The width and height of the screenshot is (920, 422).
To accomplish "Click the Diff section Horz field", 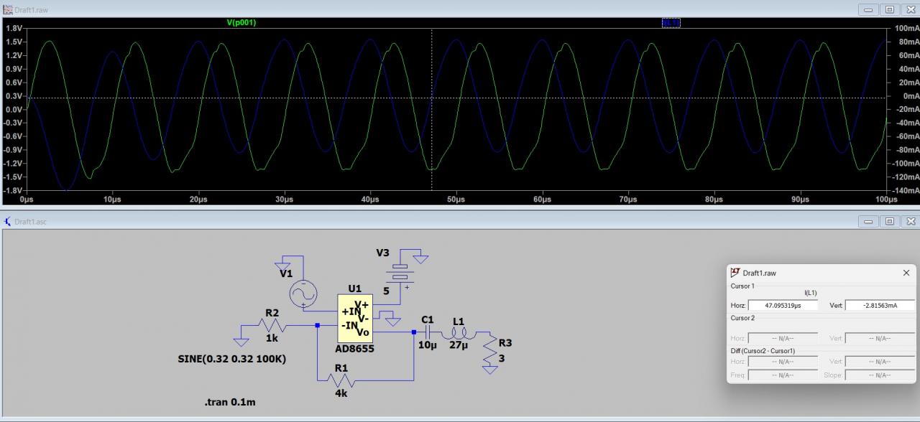I will point(783,362).
